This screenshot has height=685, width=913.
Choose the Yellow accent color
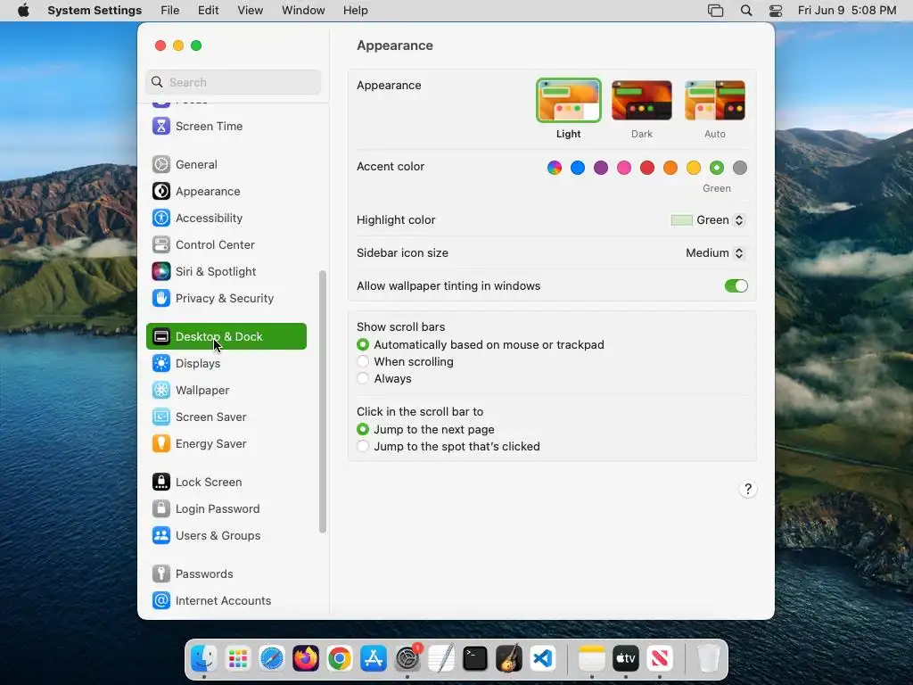tap(694, 168)
